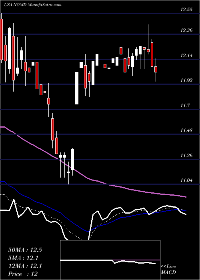Screen dimensions: 200x280
Task: Click the 11.26 price axis label
Action: click(x=186, y=156)
